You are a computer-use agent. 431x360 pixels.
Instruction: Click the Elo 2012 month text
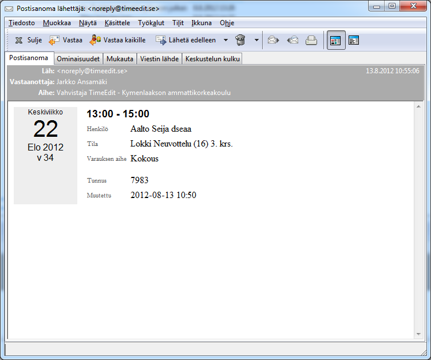(45, 147)
